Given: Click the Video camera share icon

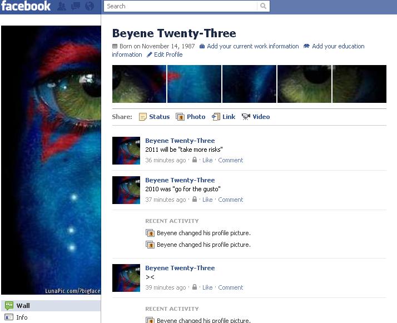Looking at the screenshot, I should [246, 117].
